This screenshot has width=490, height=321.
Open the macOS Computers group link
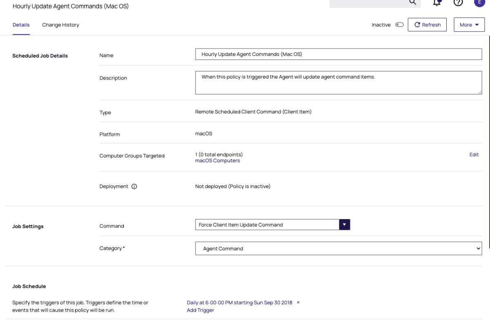coord(217,161)
